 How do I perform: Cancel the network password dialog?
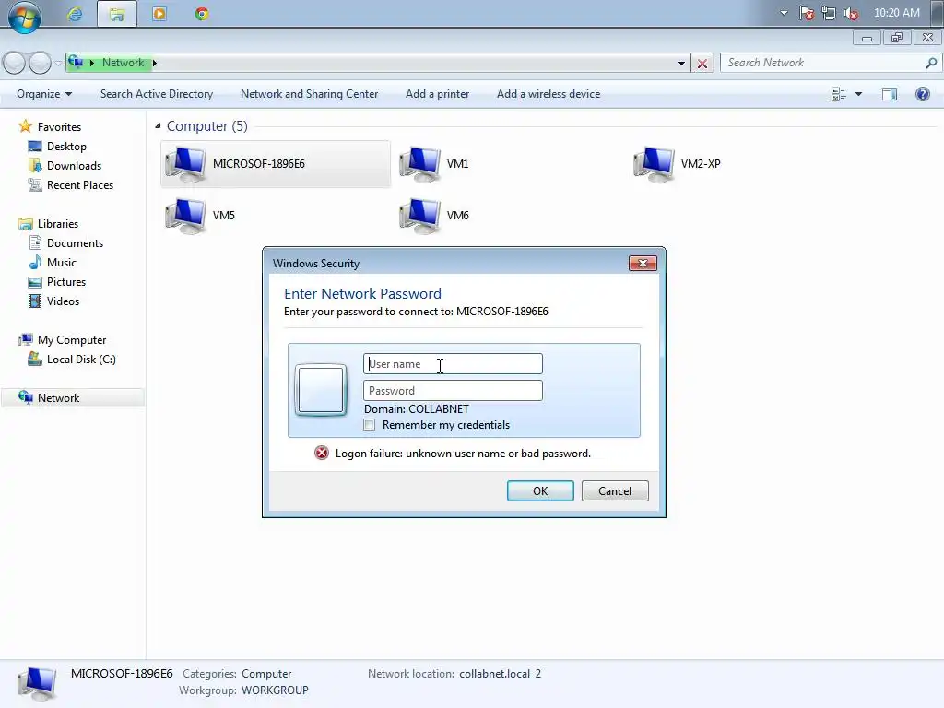(x=615, y=490)
